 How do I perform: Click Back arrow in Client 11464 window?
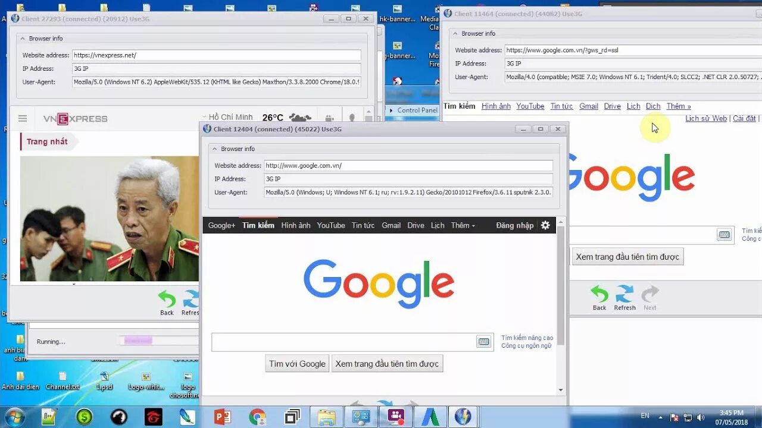pos(599,294)
